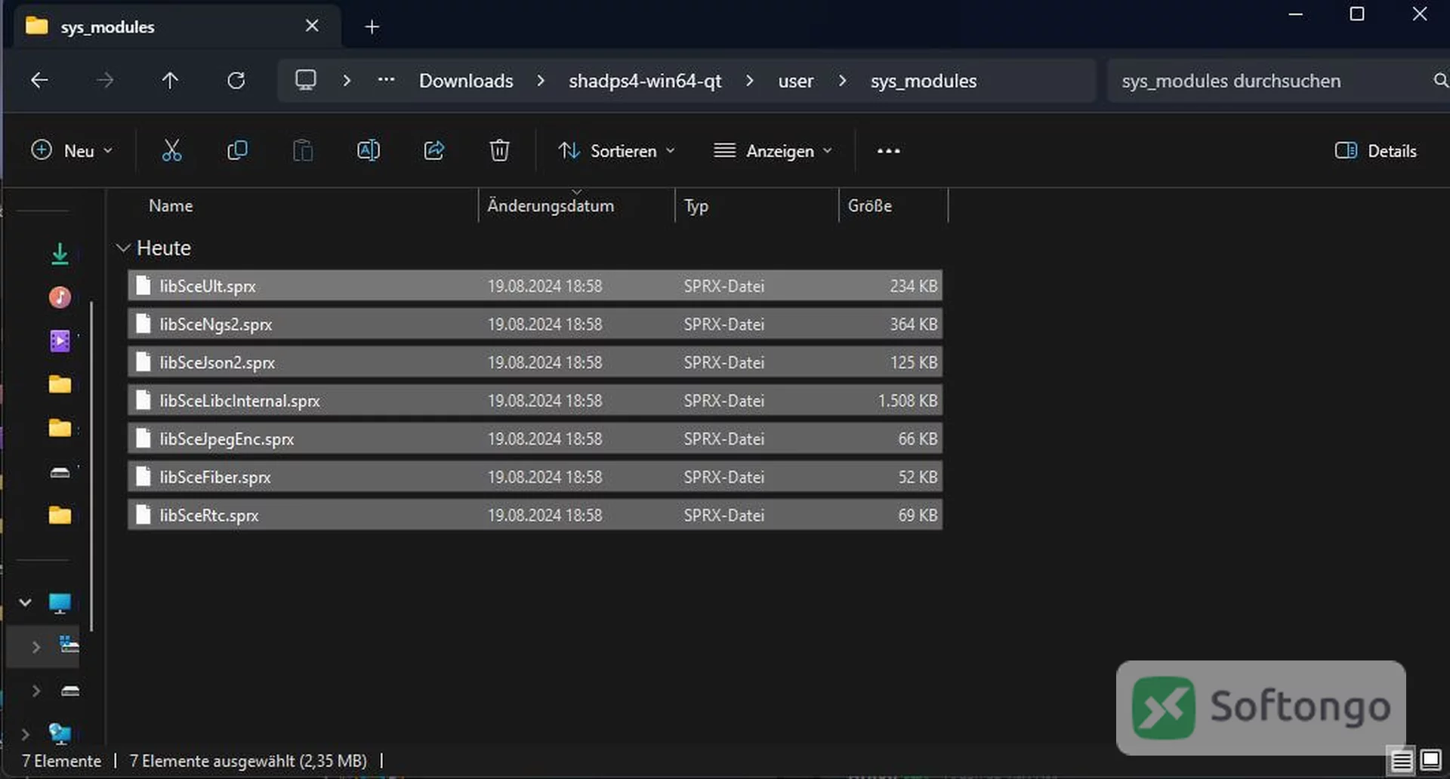Click the Share icon in toolbar
Viewport: 1450px width, 779px height.
(433, 151)
